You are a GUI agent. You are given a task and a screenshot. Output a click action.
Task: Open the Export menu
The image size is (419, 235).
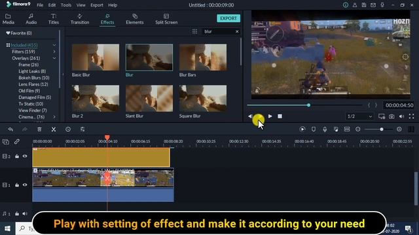(96, 5)
